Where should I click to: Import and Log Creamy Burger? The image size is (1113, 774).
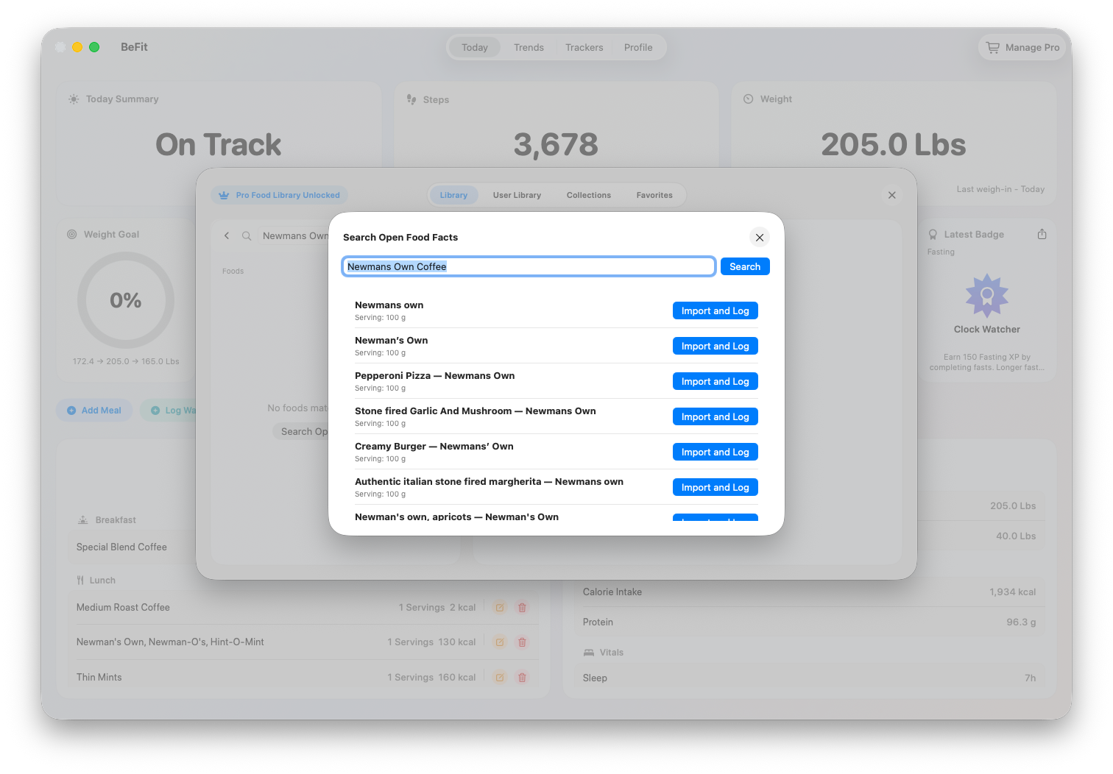coord(715,452)
